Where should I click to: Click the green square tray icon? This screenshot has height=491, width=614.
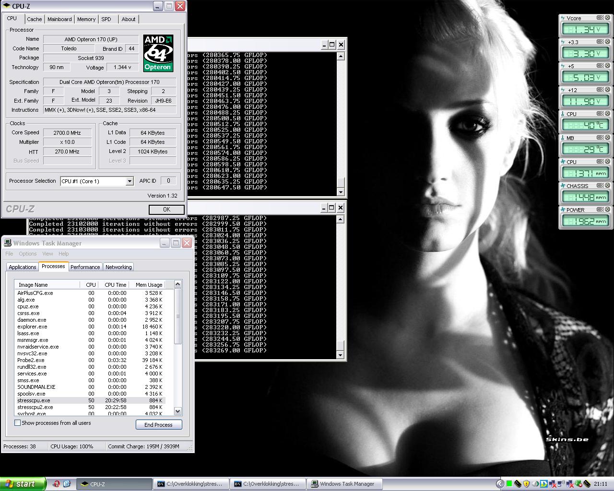point(509,484)
